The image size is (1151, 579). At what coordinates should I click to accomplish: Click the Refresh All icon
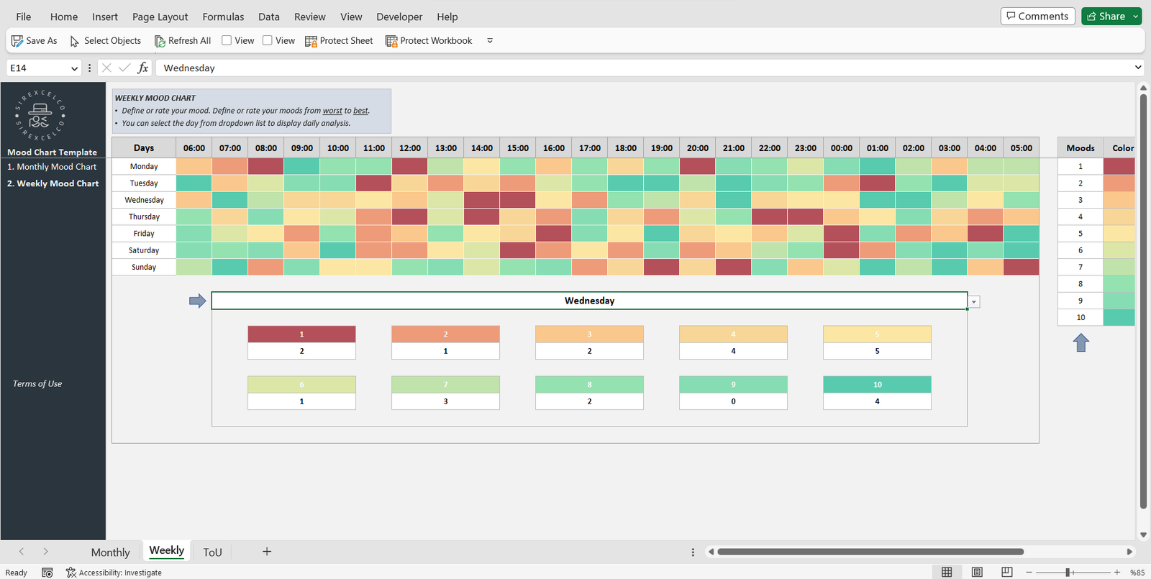[160, 41]
